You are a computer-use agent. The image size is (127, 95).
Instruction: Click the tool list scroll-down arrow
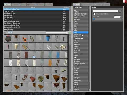[89, 90]
